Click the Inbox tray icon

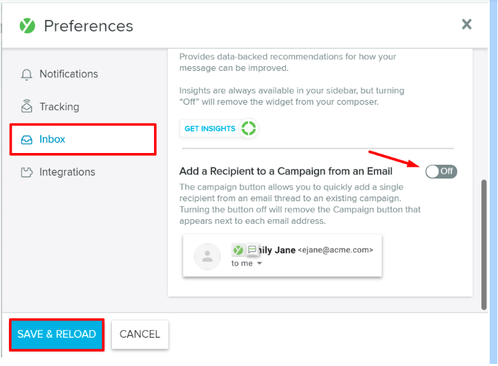(x=27, y=140)
